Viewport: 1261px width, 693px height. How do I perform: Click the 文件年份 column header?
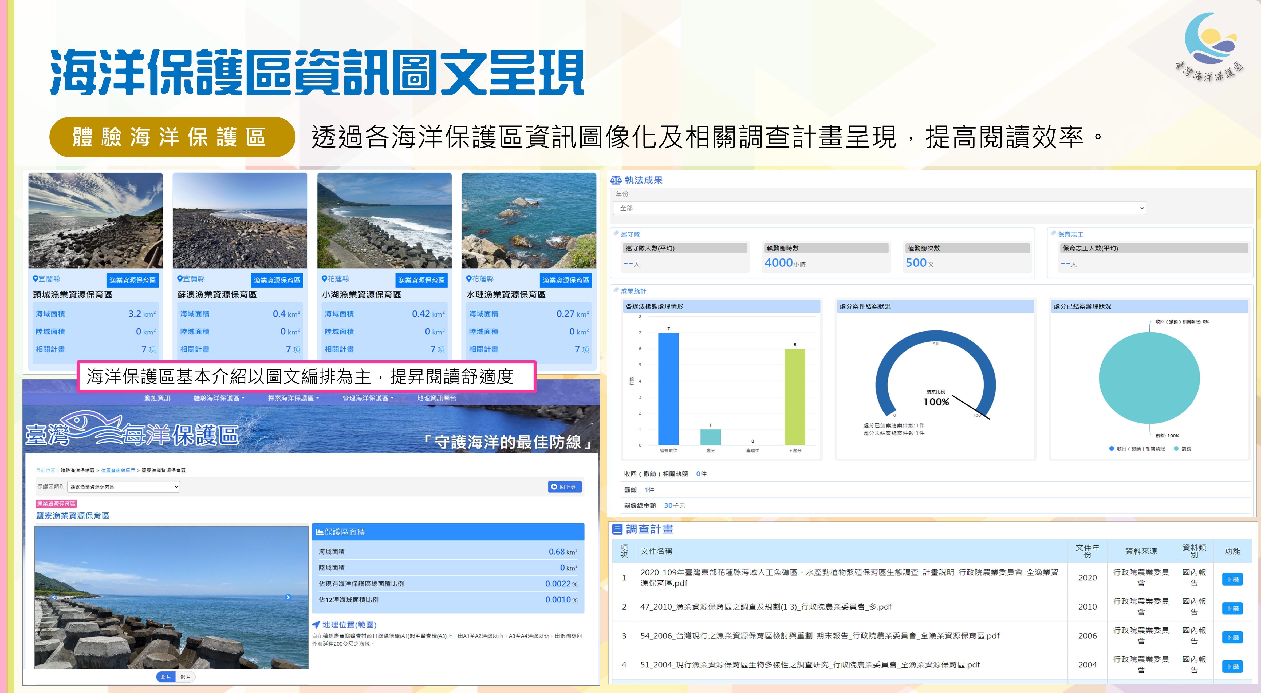tap(1087, 551)
